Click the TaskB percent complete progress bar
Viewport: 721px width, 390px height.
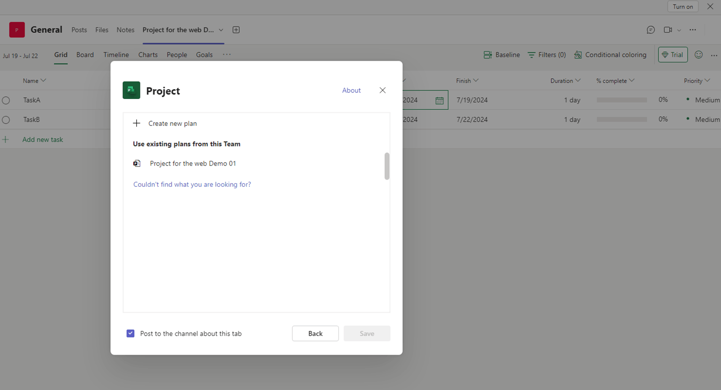click(622, 119)
